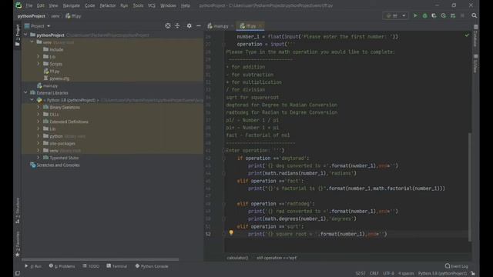Click the PyCharm logo icon

point(18,5)
